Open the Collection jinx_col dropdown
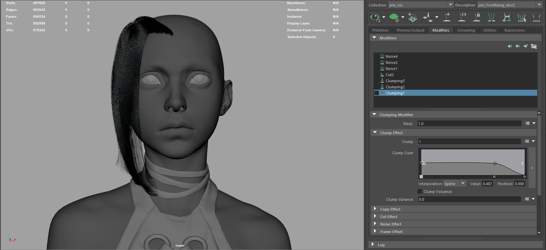546x250 pixels. (x=451, y=5)
